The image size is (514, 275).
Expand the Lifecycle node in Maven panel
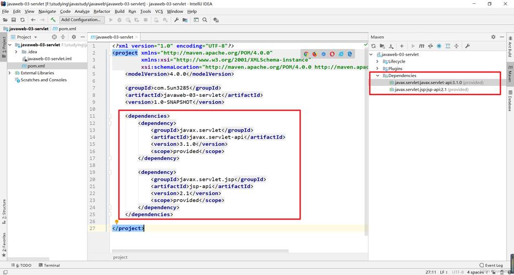pyautogui.click(x=378, y=61)
